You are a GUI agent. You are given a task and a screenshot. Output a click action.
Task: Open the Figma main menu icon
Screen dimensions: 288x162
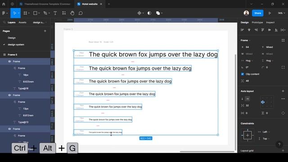4,13
